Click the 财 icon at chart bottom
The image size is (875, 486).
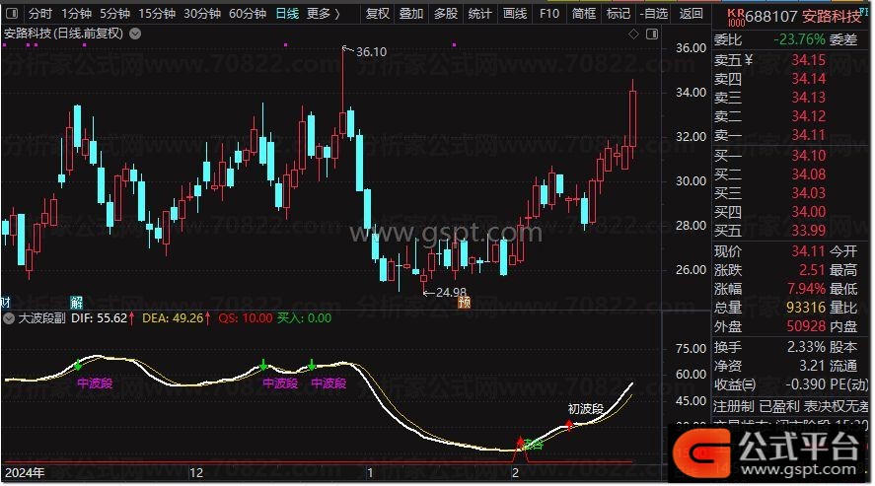click(5, 302)
